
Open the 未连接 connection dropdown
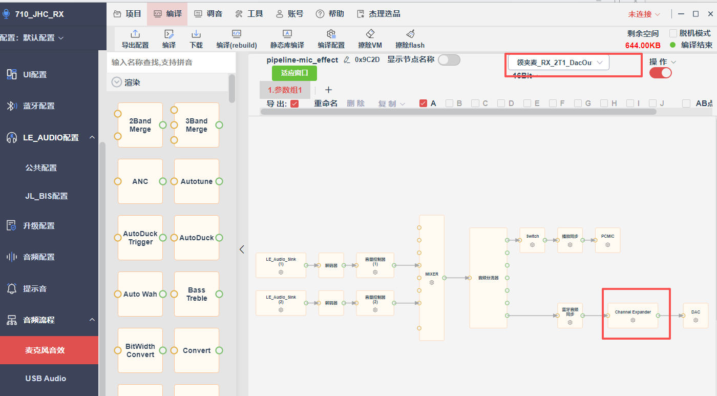click(x=644, y=14)
